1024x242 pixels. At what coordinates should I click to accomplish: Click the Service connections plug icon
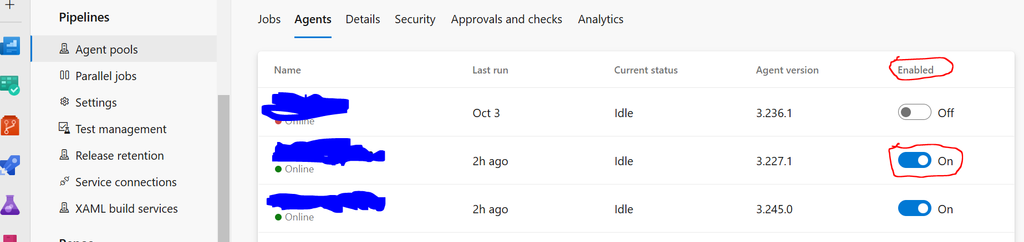pyautogui.click(x=64, y=181)
